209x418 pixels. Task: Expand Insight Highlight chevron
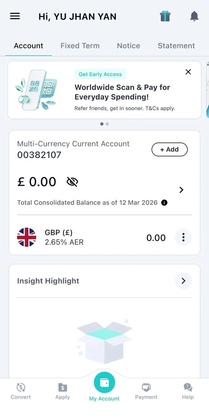(183, 281)
